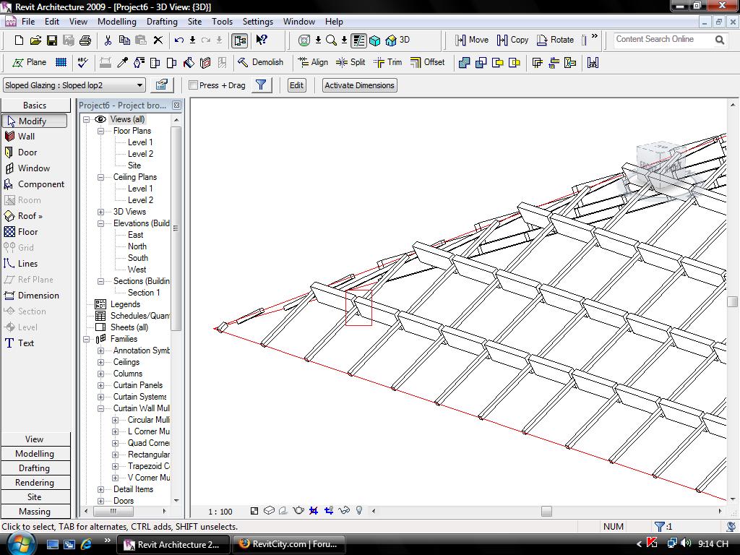The image size is (740, 555).
Task: Enable the Press + Drag checkbox
Action: pyautogui.click(x=194, y=85)
